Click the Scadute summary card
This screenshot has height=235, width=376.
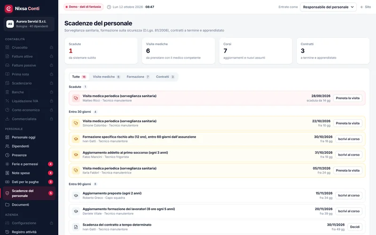pos(101,51)
